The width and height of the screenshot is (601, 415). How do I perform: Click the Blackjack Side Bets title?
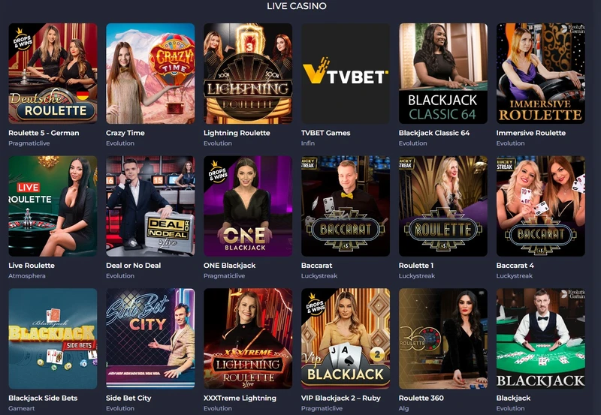tap(43, 398)
